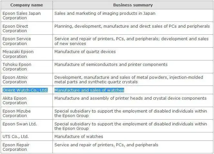Image resolution: width=214 pixels, height=154 pixels.
Task: Click Epson Atmix Corporation company name
Action: tap(15, 79)
